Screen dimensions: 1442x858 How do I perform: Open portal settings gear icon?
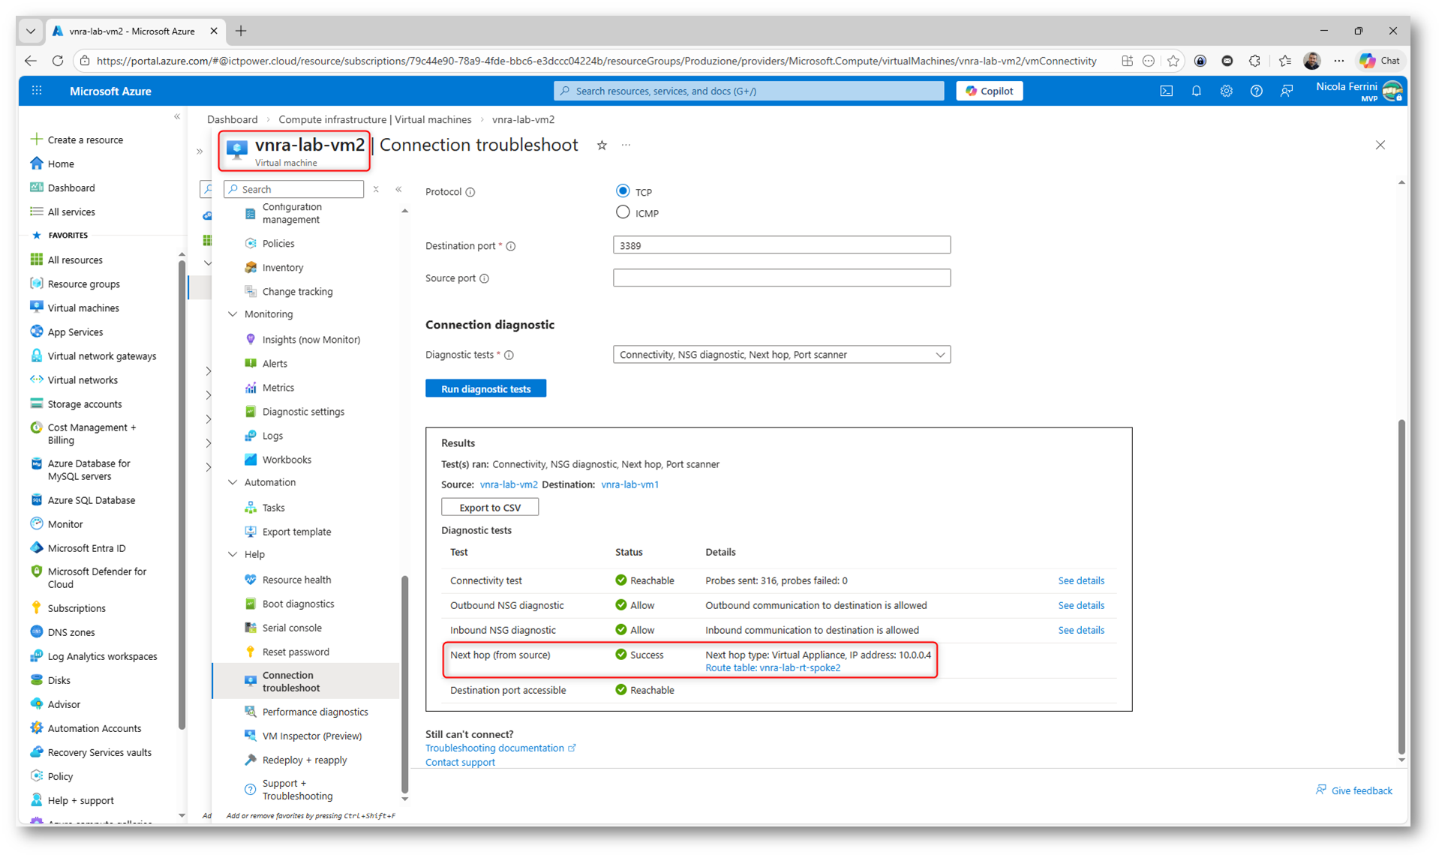[x=1226, y=91]
